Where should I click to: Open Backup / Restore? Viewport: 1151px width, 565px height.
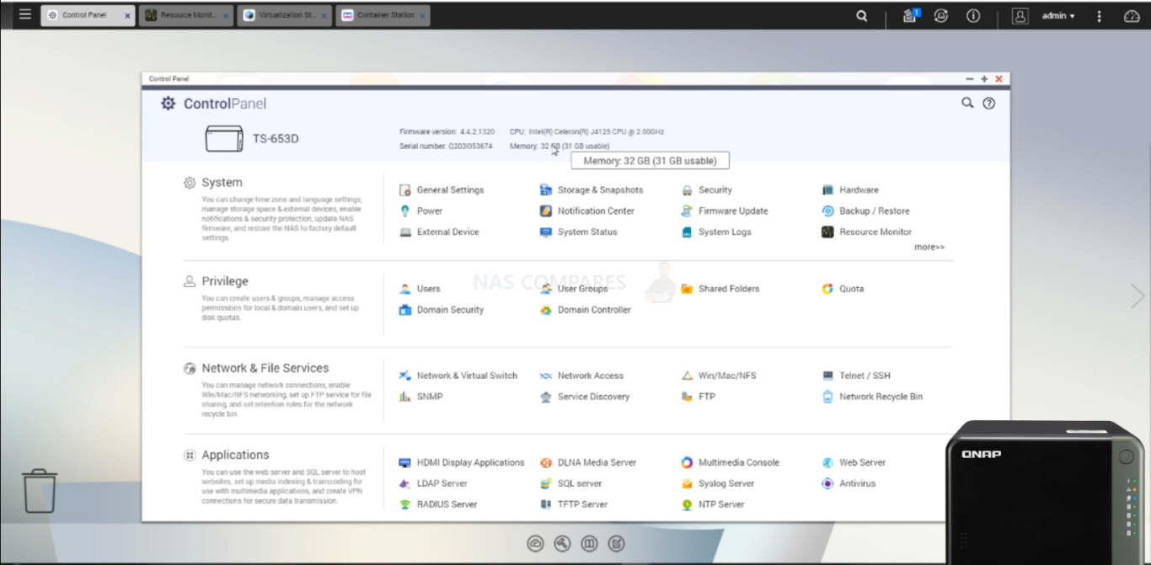point(865,211)
